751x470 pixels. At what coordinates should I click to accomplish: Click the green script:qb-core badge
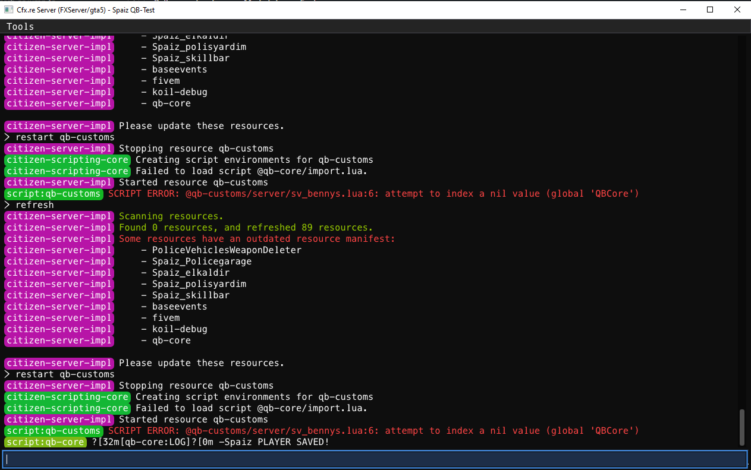45,442
